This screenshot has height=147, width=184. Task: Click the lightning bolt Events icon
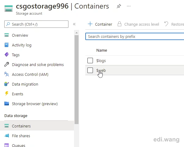[7, 94]
